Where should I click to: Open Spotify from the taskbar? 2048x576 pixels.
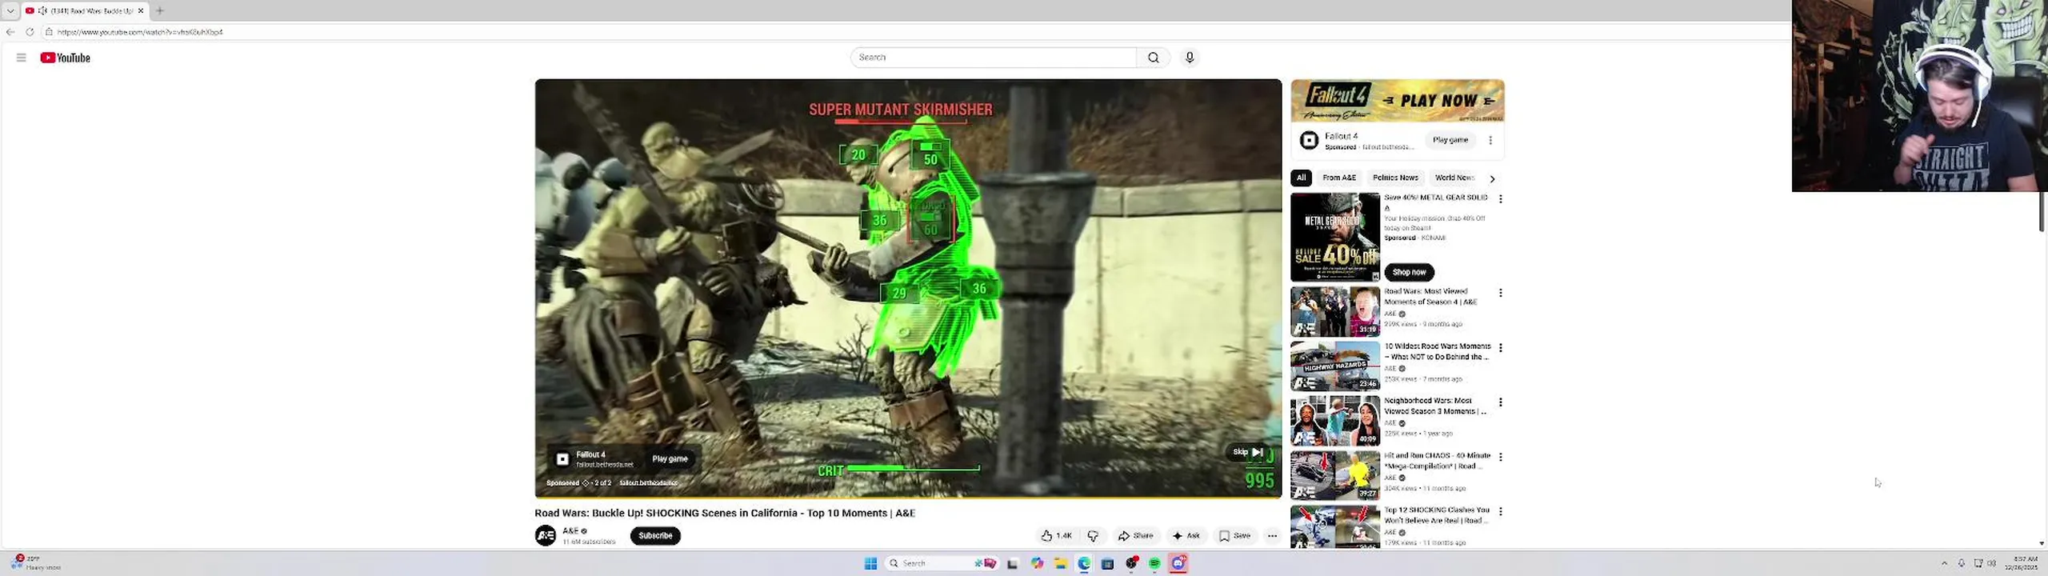1154,563
